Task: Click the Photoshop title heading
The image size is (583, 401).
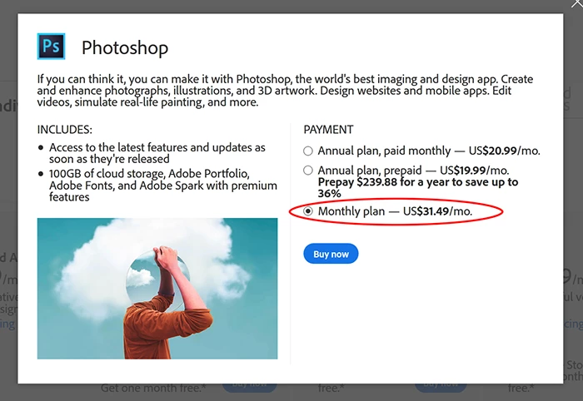Action: (125, 48)
